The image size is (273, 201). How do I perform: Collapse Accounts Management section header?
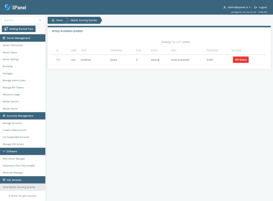(x=23, y=116)
